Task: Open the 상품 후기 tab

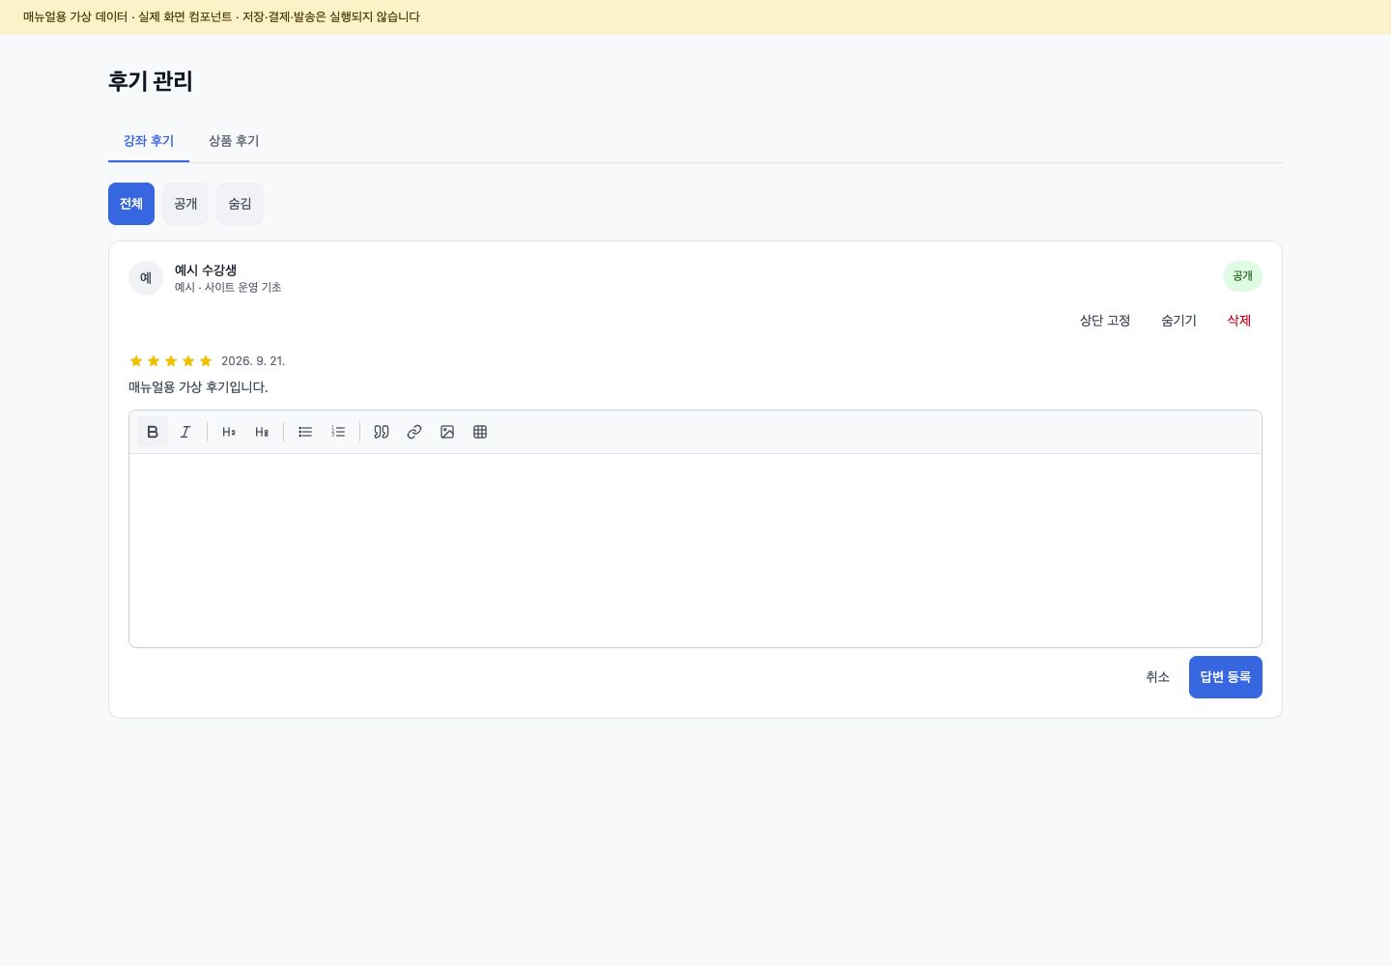Action: coord(234,141)
